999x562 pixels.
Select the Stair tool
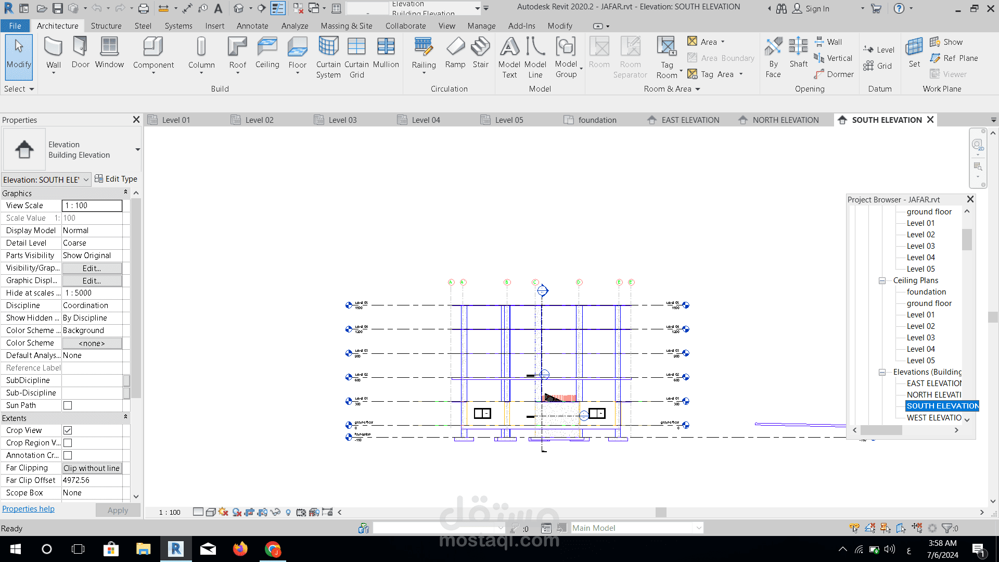pyautogui.click(x=480, y=53)
